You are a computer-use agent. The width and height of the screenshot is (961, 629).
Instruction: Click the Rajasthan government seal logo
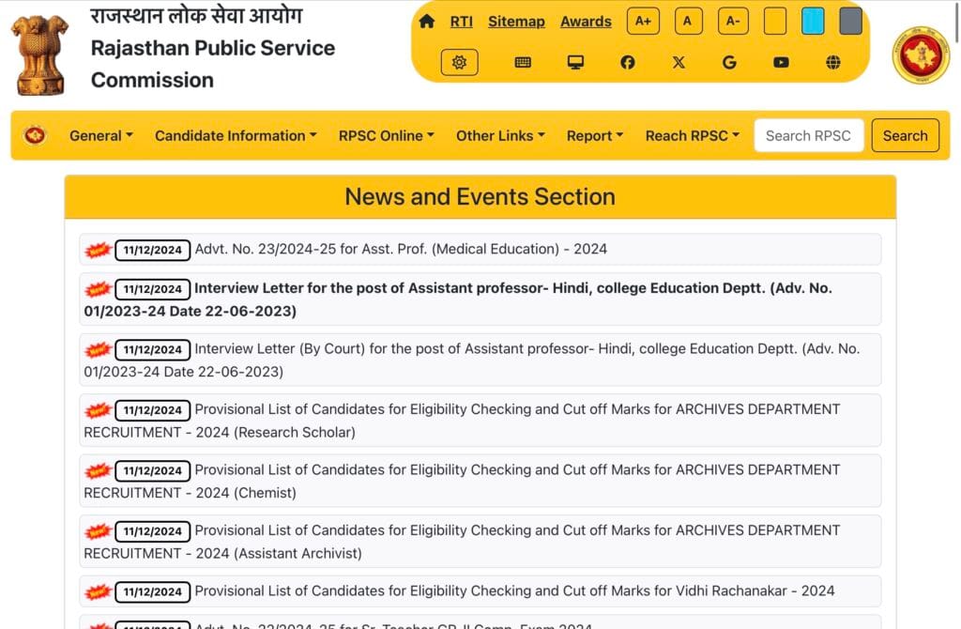(921, 55)
